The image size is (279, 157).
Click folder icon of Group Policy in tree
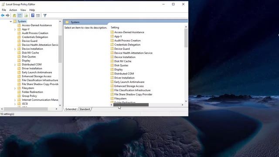[19, 96]
